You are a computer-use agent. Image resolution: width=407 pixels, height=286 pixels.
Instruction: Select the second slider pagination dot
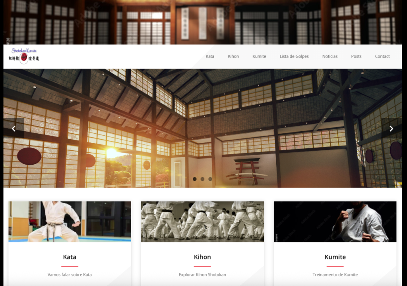click(202, 179)
